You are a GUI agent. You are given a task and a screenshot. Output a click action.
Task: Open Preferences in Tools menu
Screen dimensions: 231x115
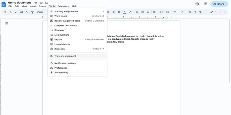77,68
